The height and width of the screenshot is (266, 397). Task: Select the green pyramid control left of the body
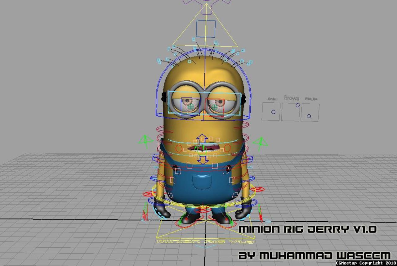[x=145, y=142]
